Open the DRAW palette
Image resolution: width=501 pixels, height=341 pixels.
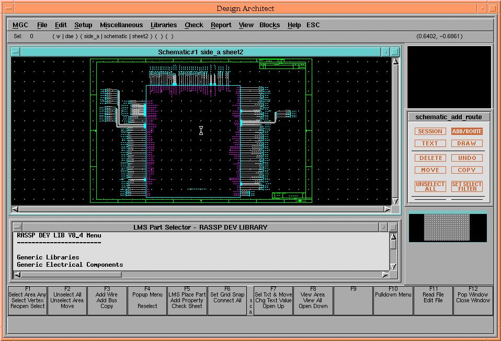(x=467, y=143)
